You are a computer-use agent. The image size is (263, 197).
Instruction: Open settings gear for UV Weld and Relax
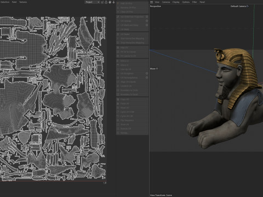147,25
